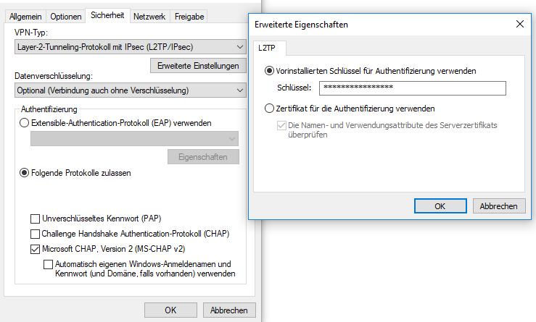Screen dimensions: 536x322
Task: Uncheck Microsoft CHAP Version 2 checkbox
Action: (36, 250)
